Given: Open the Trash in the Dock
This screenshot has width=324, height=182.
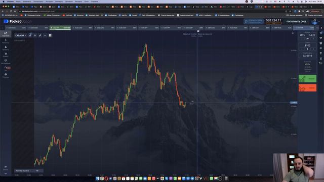Looking at the screenshot, I should pos(226,178).
